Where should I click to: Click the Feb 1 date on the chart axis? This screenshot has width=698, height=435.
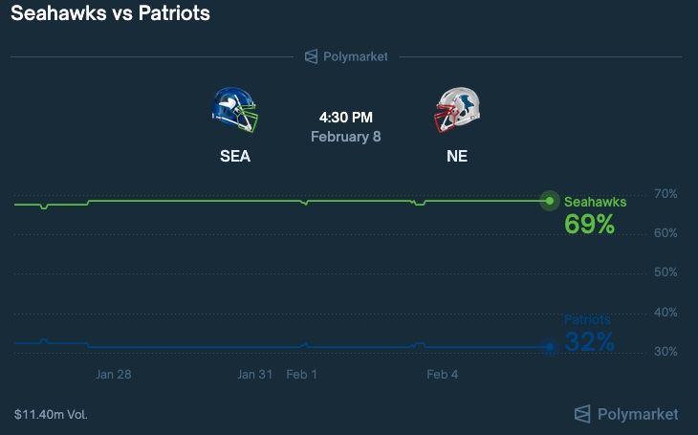302,375
